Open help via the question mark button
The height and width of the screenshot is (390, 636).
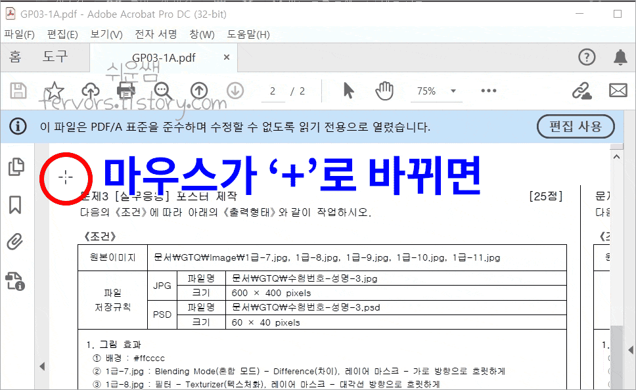pyautogui.click(x=587, y=57)
